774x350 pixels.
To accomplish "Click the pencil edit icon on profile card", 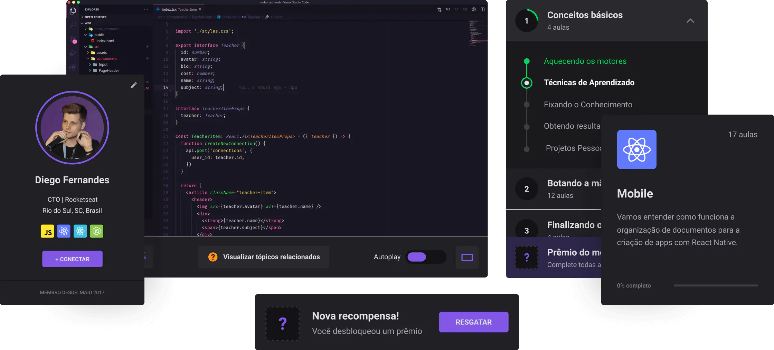I will pos(134,85).
